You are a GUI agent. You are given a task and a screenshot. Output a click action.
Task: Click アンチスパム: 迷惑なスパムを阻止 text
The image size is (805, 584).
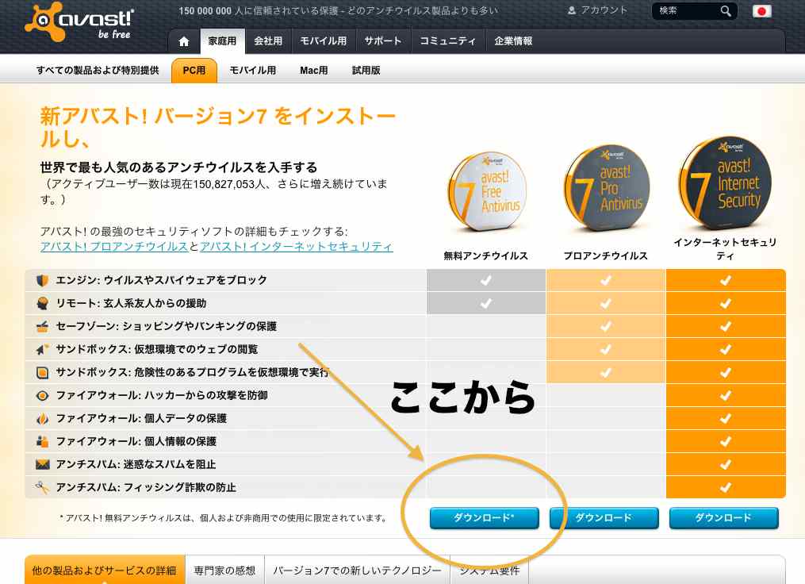pos(136,464)
